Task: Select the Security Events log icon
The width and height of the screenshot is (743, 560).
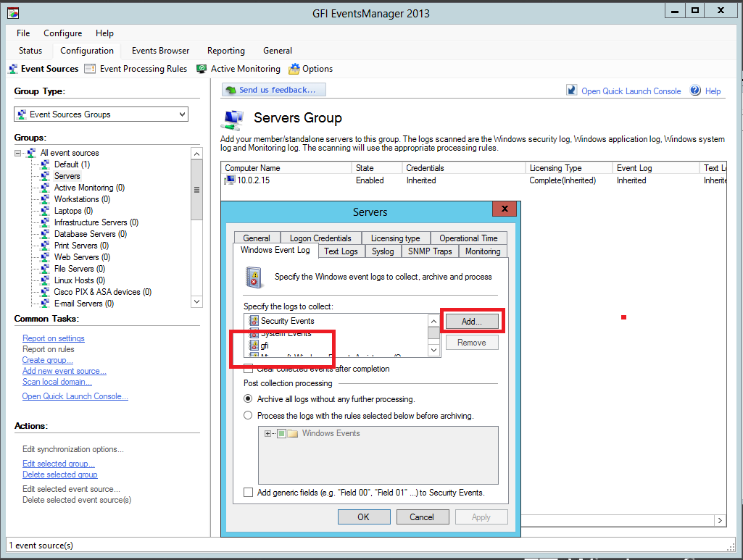Action: [x=254, y=321]
